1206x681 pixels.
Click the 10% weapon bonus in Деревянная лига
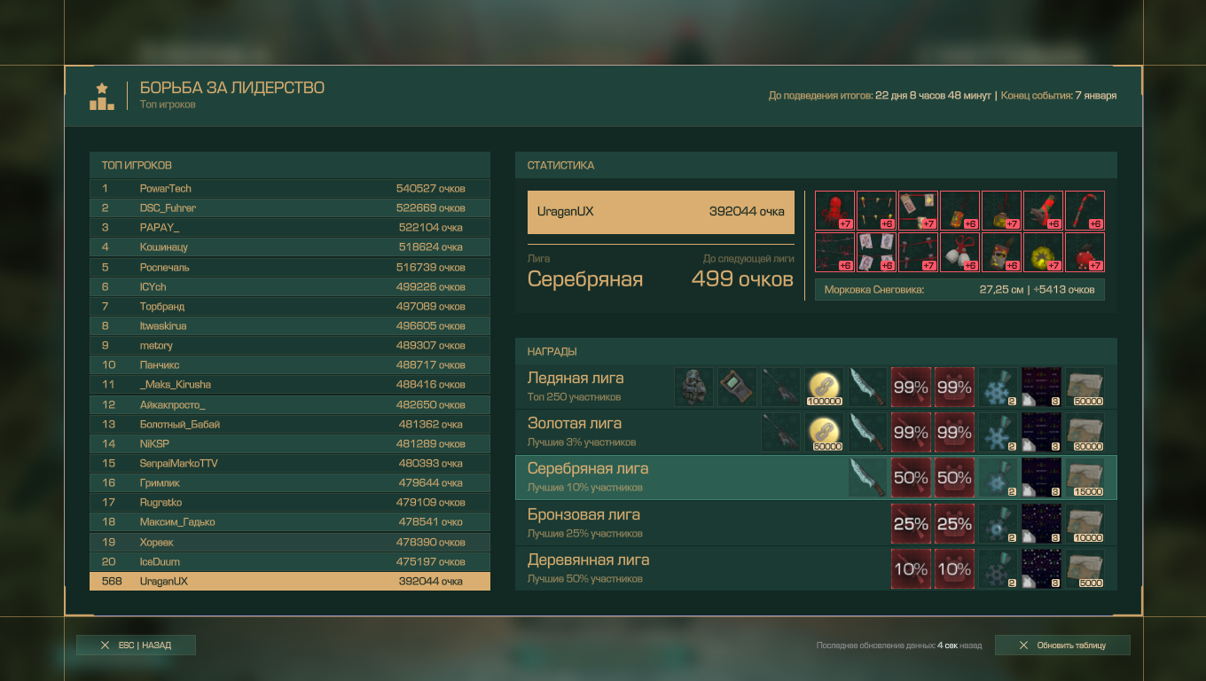pos(911,569)
